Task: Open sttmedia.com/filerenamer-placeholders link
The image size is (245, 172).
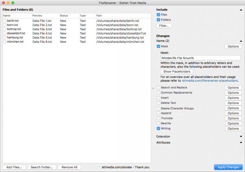Action: tap(210, 81)
